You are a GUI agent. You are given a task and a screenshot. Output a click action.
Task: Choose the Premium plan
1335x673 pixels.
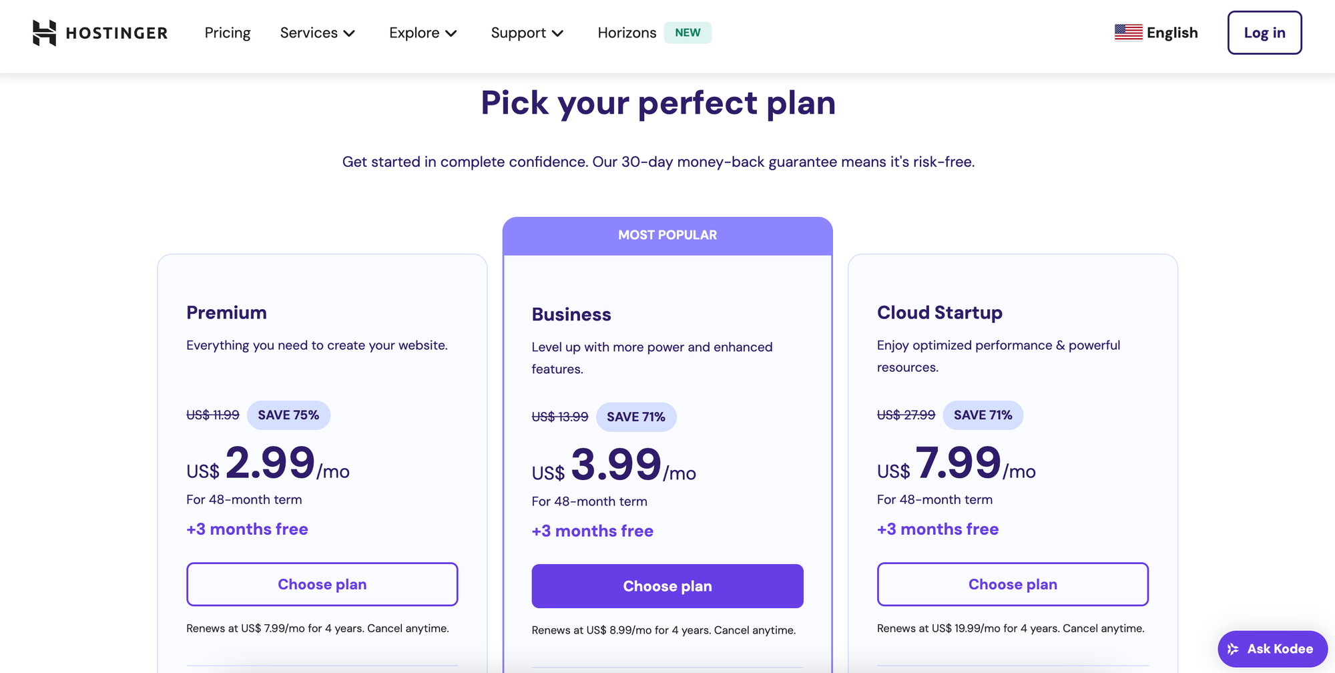(x=322, y=584)
